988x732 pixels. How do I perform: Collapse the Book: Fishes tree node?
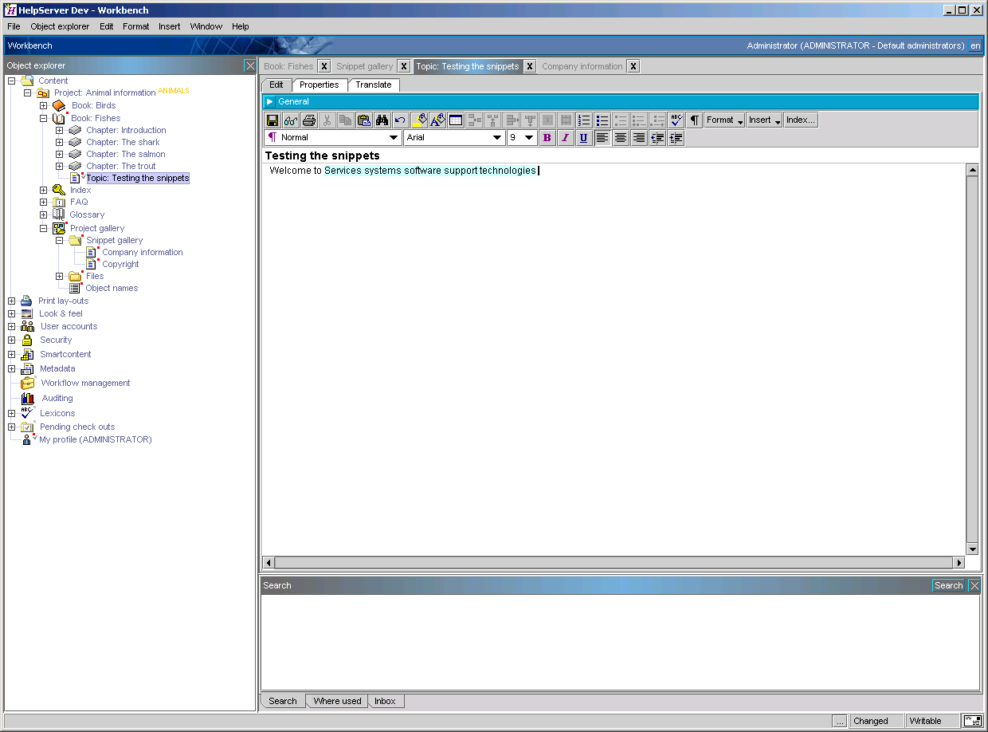pos(44,118)
